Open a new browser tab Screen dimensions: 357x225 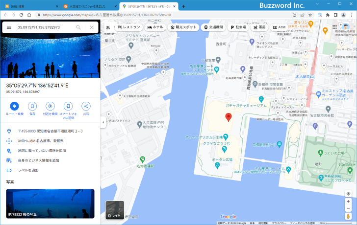(183, 6)
